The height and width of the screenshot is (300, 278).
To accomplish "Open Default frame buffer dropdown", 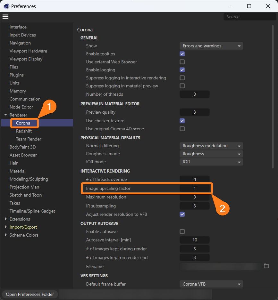I will tap(211, 284).
